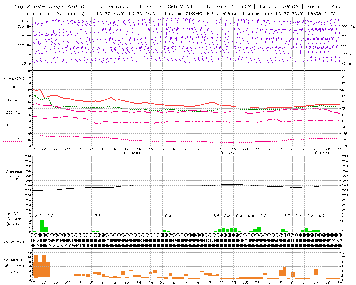Screen dimensions: 356x285
Task: Click the Широта: 59.62 latitude value
Action: (278, 7)
